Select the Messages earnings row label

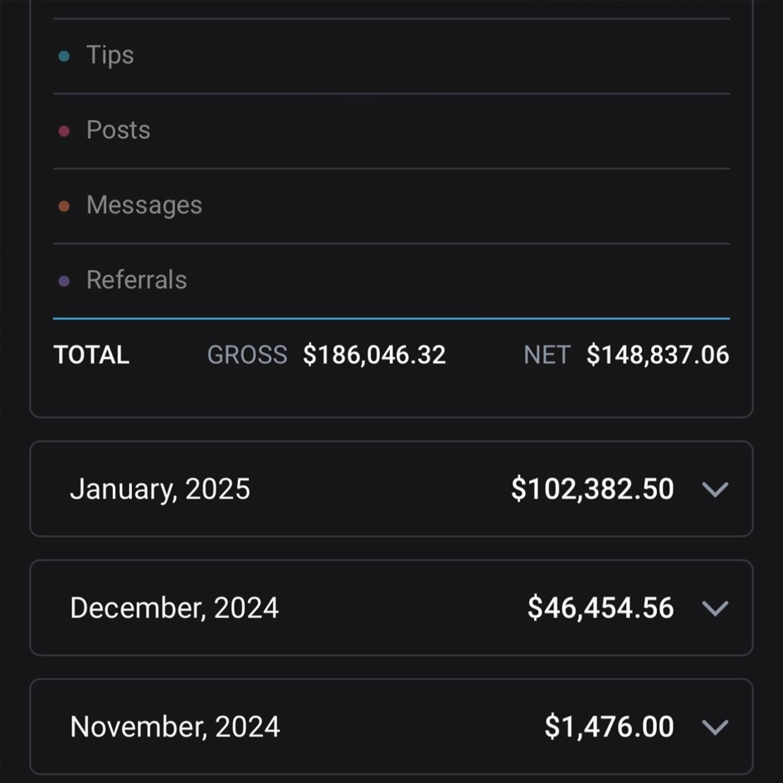143,205
